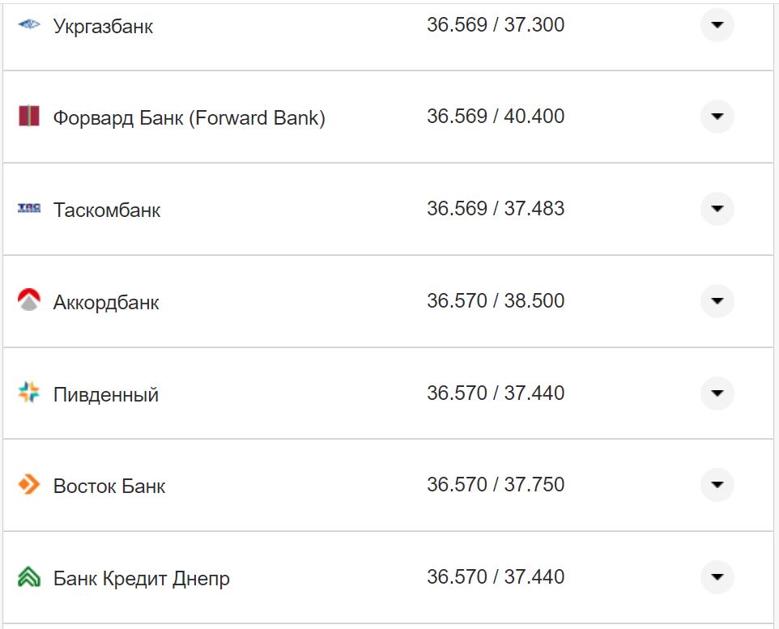Click the Банк Кредит Днепр green logo

point(29,577)
